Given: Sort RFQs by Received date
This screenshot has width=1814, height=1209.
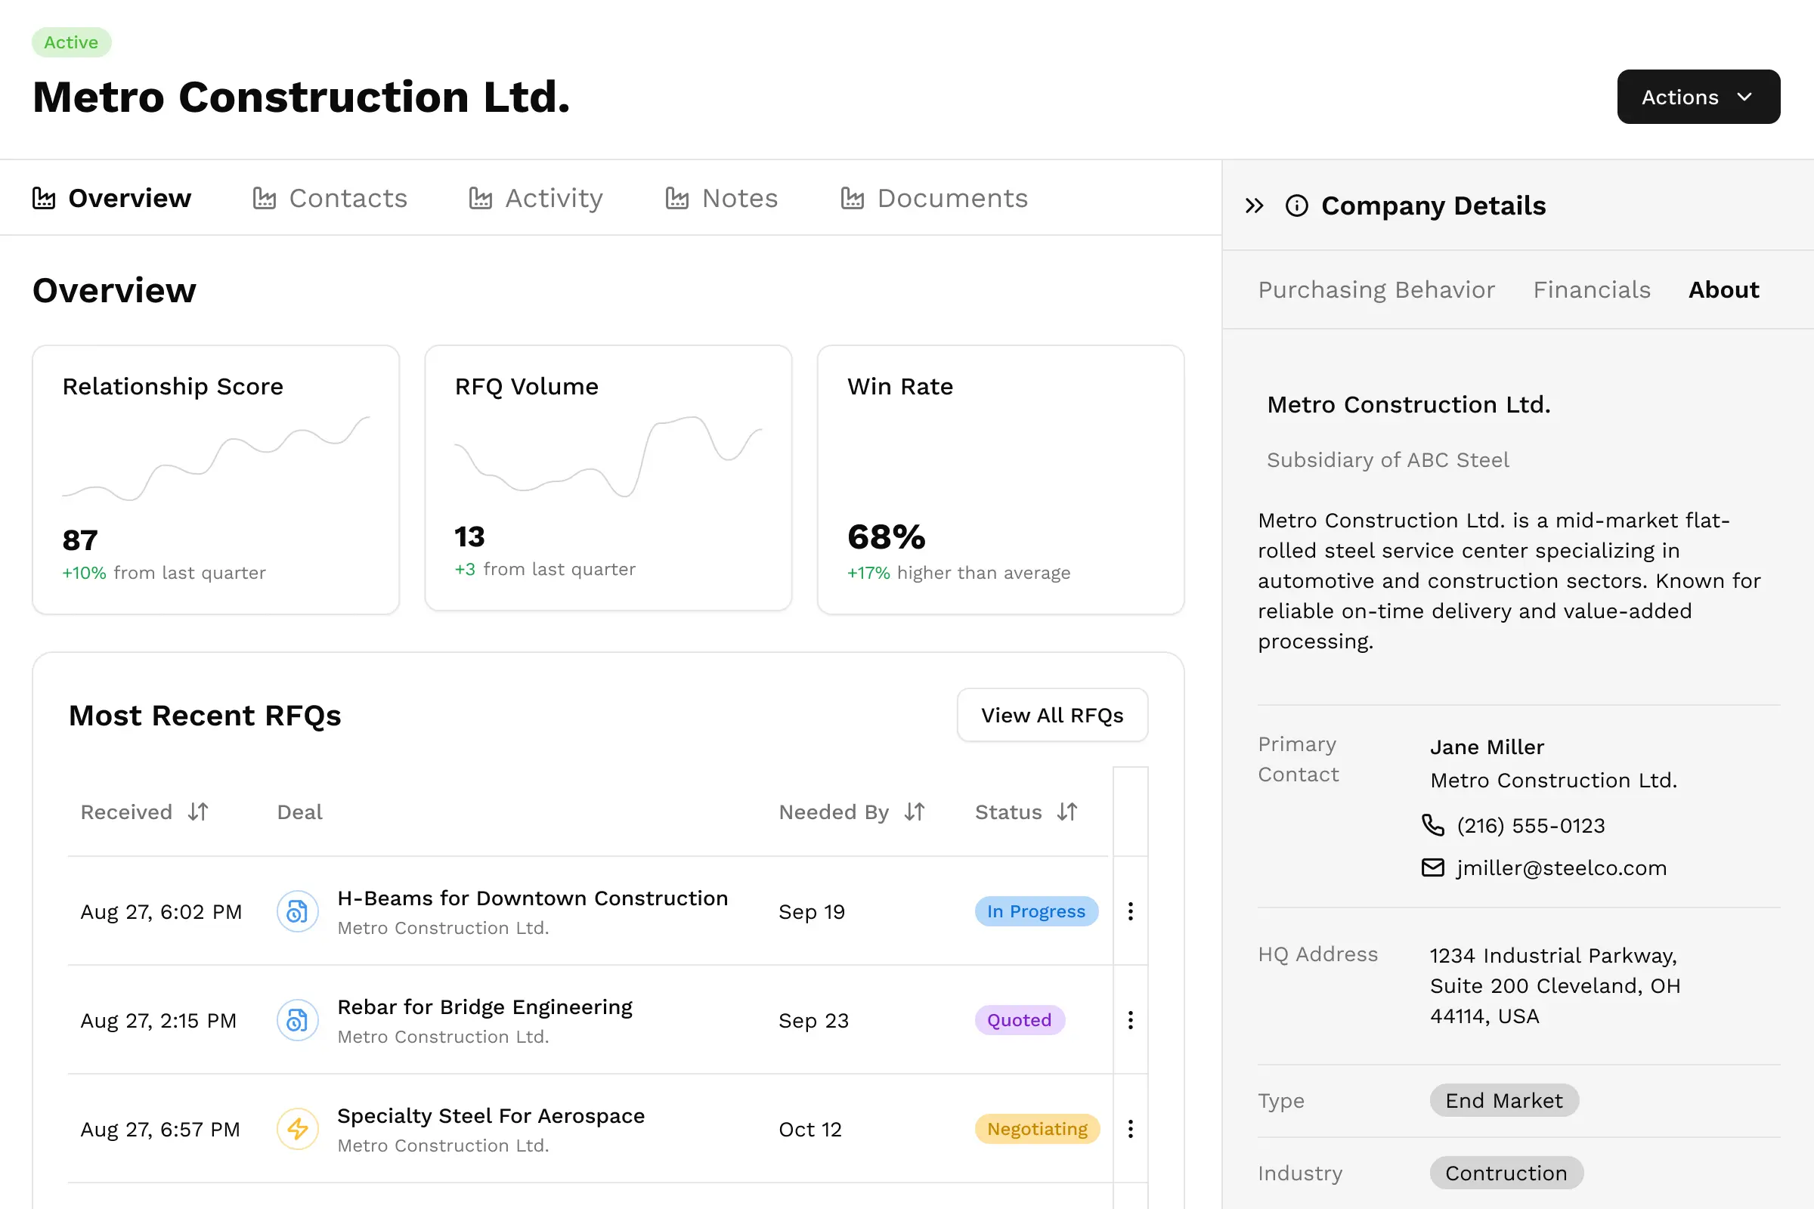Looking at the screenshot, I should [x=198, y=812].
